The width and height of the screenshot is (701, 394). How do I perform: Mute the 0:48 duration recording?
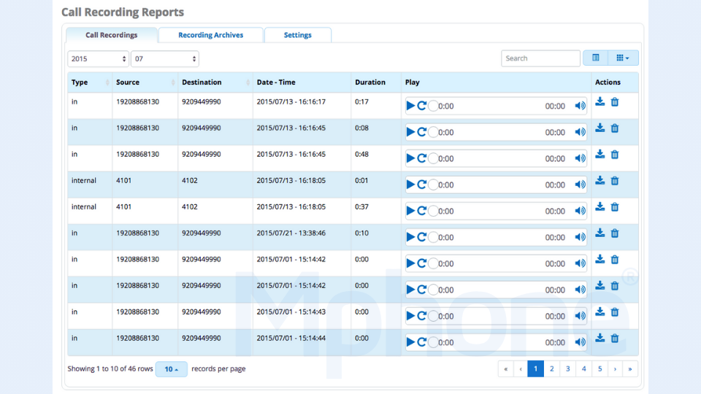[x=580, y=158]
